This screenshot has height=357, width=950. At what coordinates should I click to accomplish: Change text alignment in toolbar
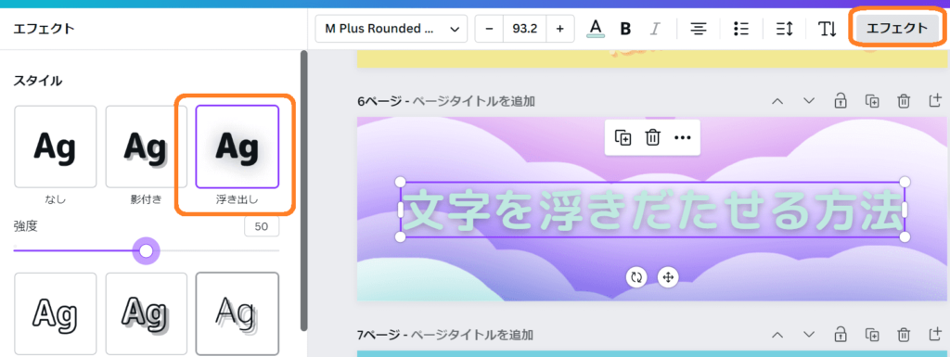pos(700,29)
